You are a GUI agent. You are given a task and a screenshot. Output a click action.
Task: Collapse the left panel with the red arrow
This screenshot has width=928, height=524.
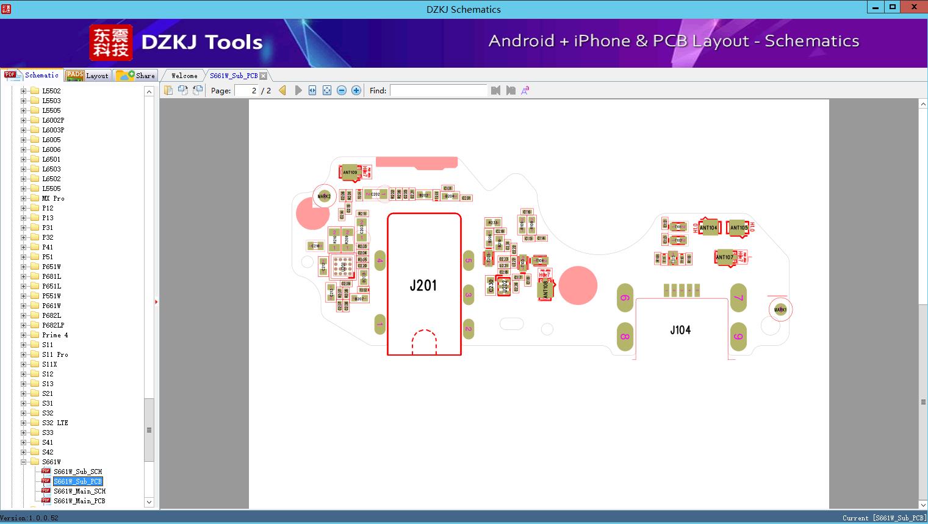(x=156, y=302)
